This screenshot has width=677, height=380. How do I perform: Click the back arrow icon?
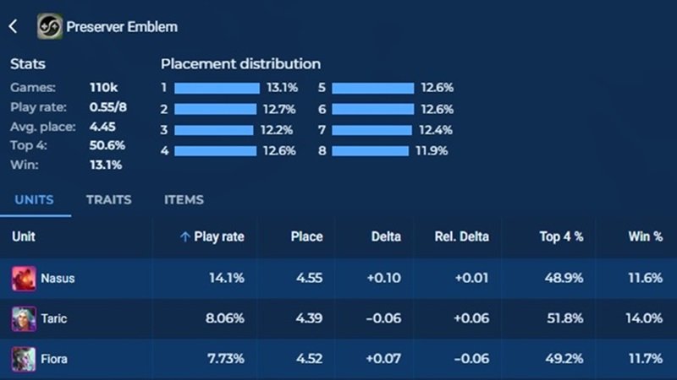coord(13,26)
